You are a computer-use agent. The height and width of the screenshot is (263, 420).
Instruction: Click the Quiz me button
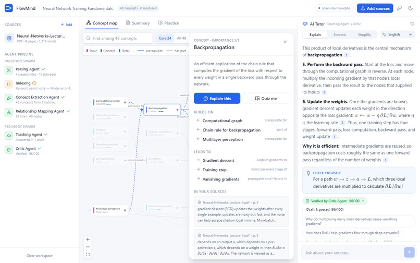(266, 99)
